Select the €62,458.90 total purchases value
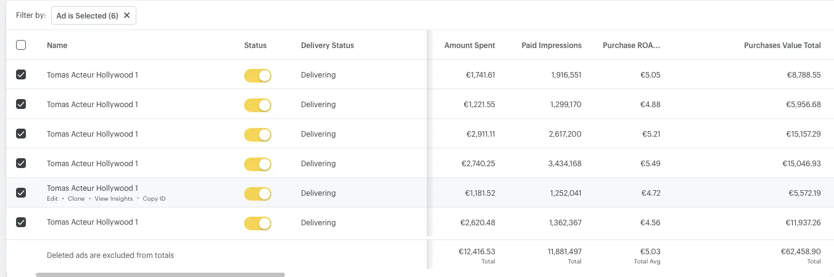This screenshot has height=277, width=834. coord(801,252)
